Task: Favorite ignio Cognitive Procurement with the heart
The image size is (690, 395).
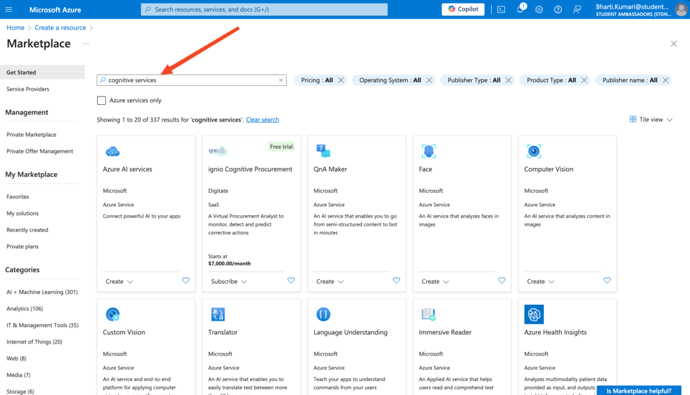Action: pyautogui.click(x=291, y=281)
